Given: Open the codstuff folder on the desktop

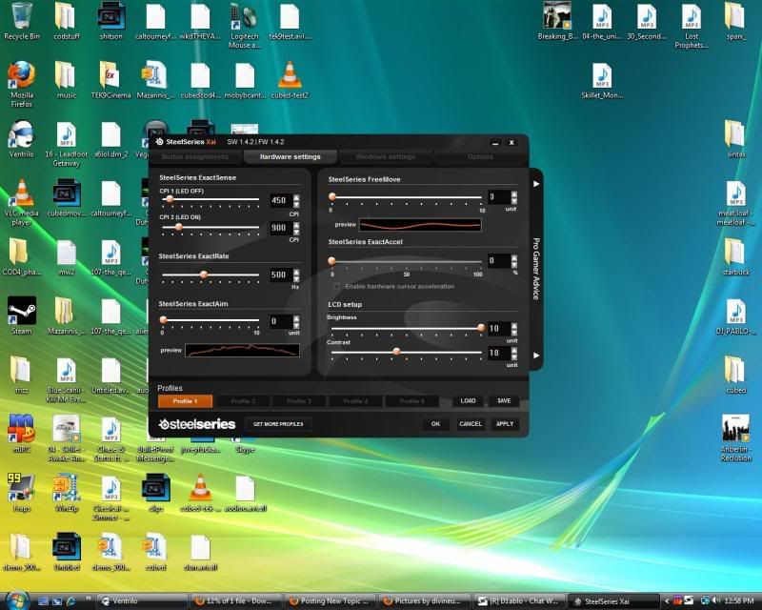Looking at the screenshot, I should tap(66, 20).
